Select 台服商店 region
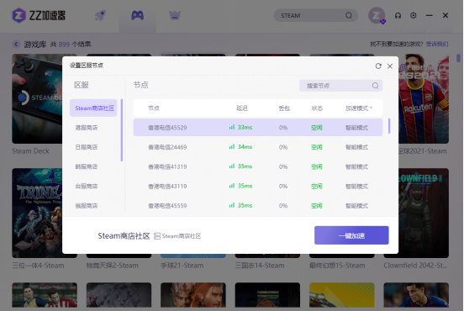The image size is (464, 311). pos(87,186)
